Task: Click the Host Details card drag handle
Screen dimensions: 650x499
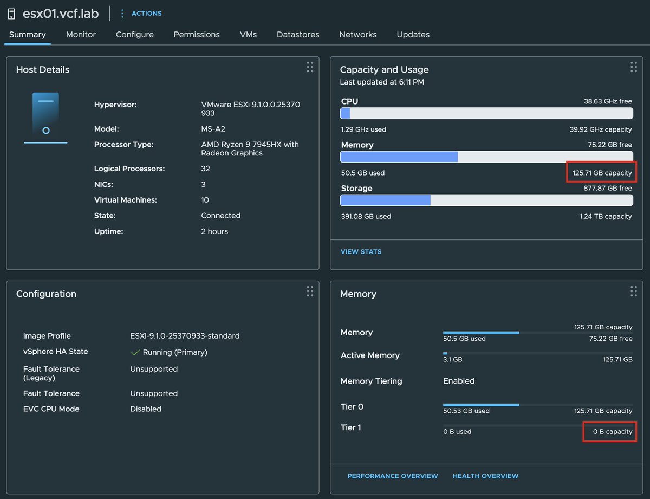Action: pos(310,67)
